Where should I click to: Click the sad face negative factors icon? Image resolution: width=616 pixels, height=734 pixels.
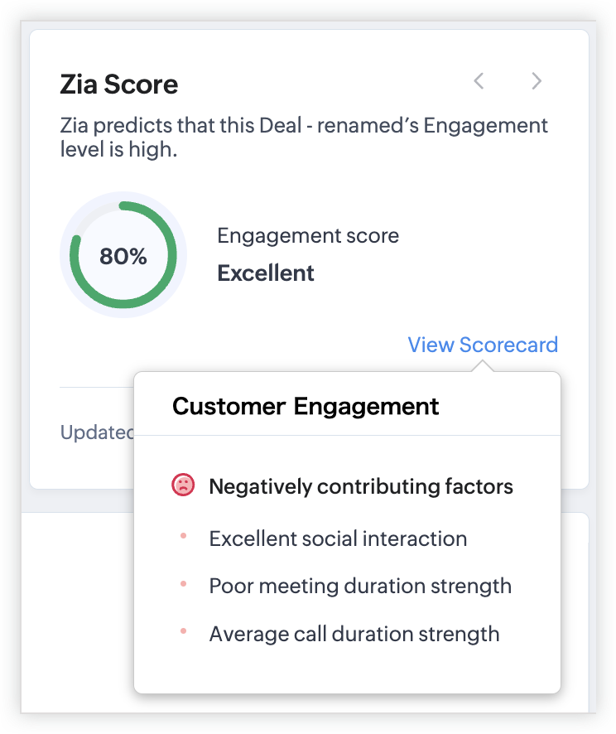coord(182,485)
